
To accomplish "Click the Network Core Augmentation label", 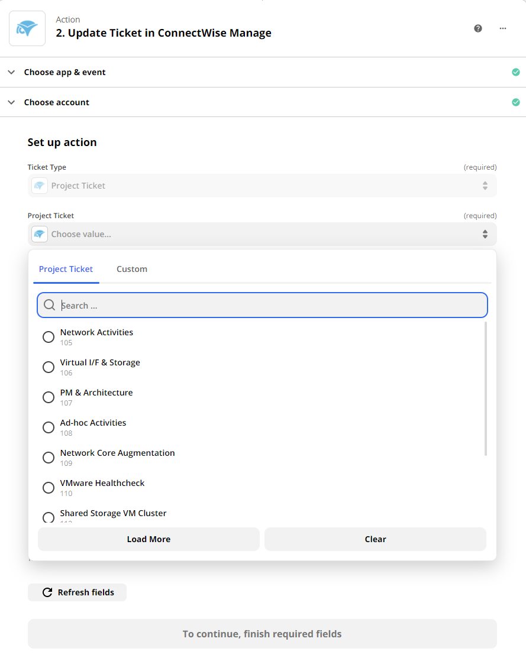I will click(117, 453).
